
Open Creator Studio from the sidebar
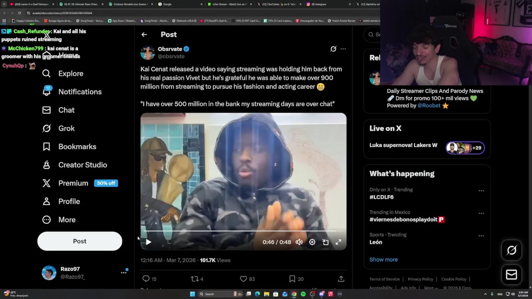[x=74, y=165]
